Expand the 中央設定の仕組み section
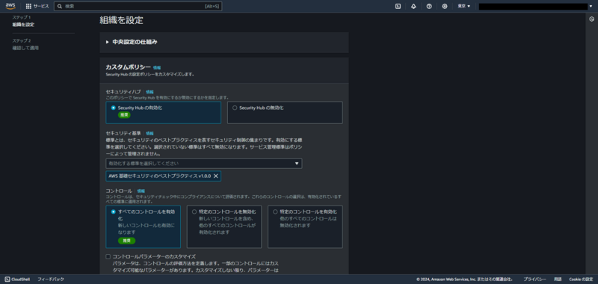The width and height of the screenshot is (598, 284). point(132,42)
